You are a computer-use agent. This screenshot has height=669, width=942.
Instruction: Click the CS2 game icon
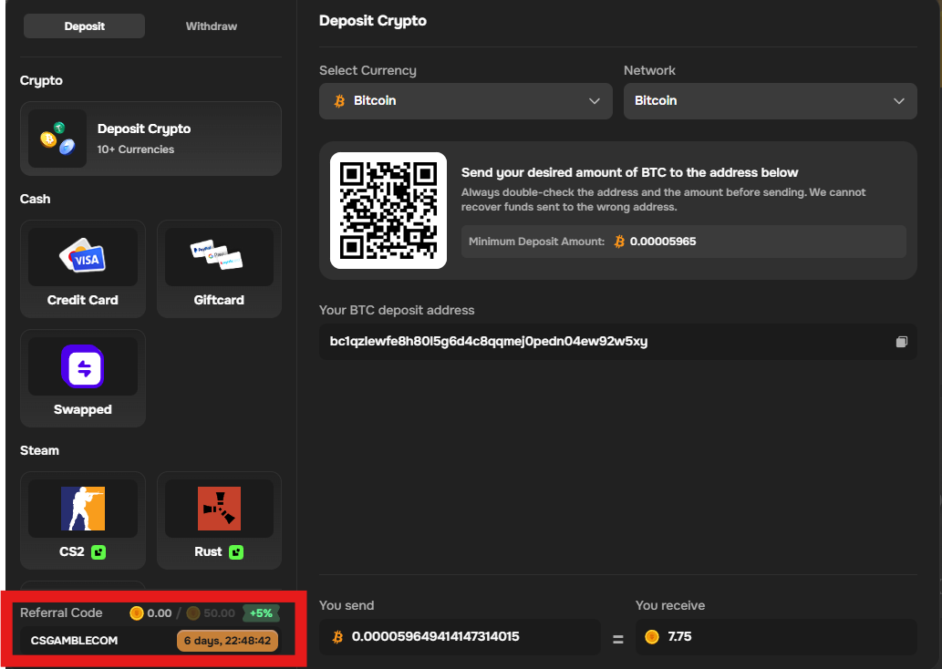(x=82, y=508)
